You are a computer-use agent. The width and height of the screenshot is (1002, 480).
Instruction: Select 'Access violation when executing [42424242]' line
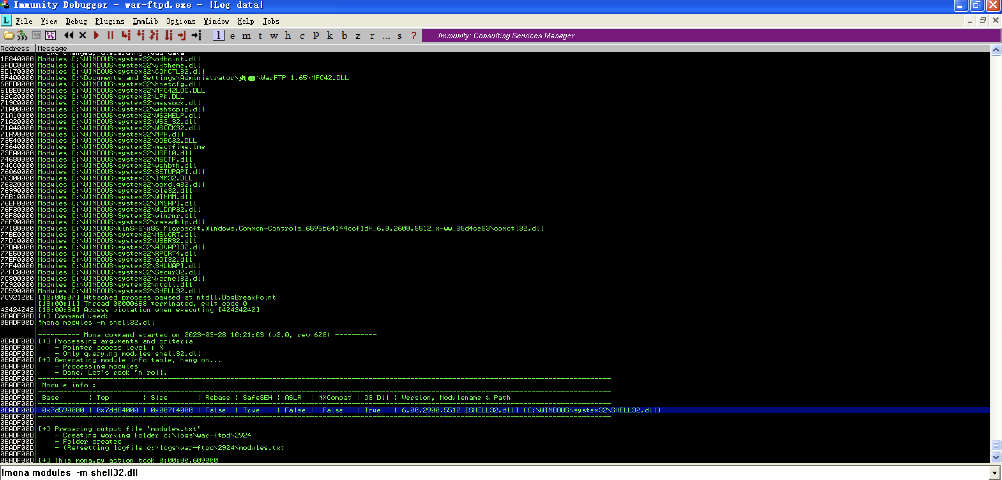pos(148,310)
